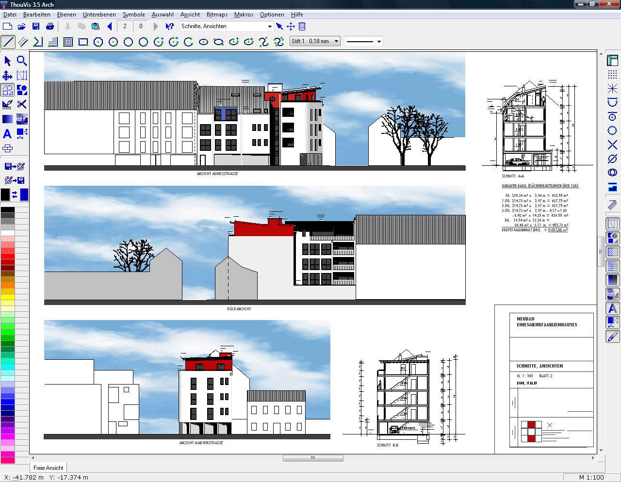The width and height of the screenshot is (621, 482).
Task: Swap foreground and background colors
Action: click(x=15, y=194)
